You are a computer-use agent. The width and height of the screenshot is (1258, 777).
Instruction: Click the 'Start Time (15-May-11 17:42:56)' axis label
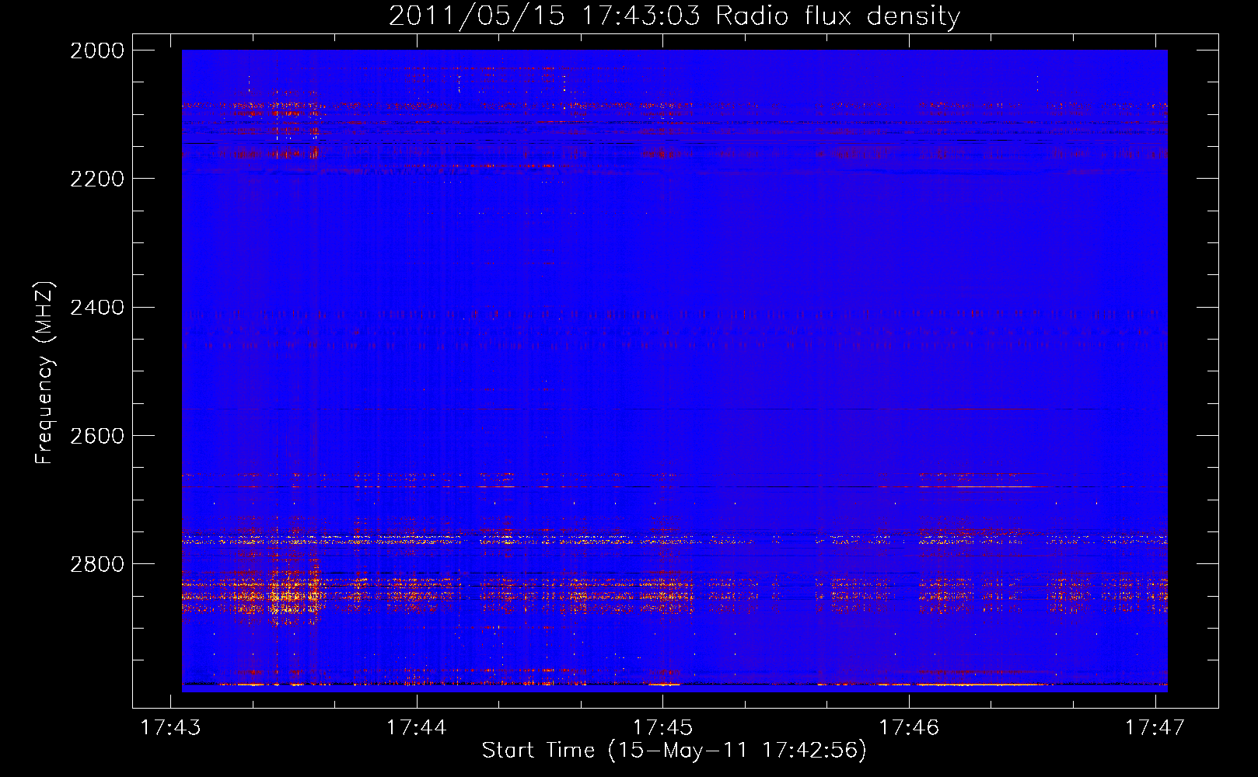674,751
